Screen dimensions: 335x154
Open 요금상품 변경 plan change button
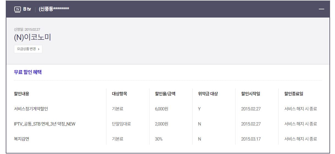(x=28, y=49)
